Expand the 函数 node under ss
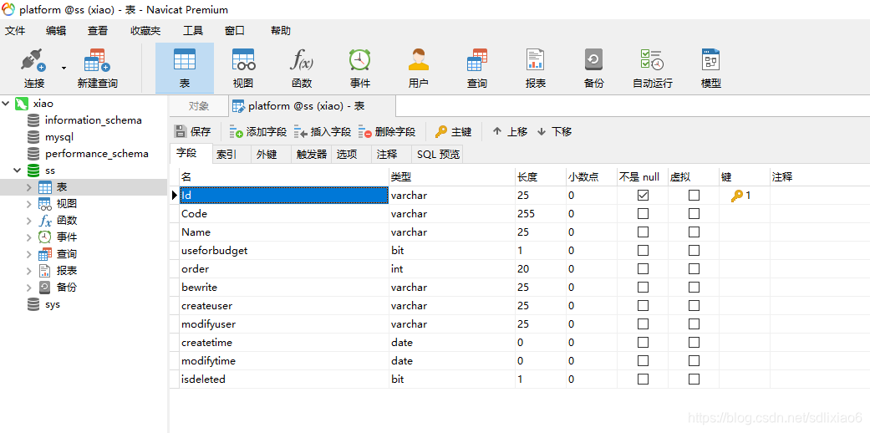The image size is (870, 433). (x=29, y=221)
